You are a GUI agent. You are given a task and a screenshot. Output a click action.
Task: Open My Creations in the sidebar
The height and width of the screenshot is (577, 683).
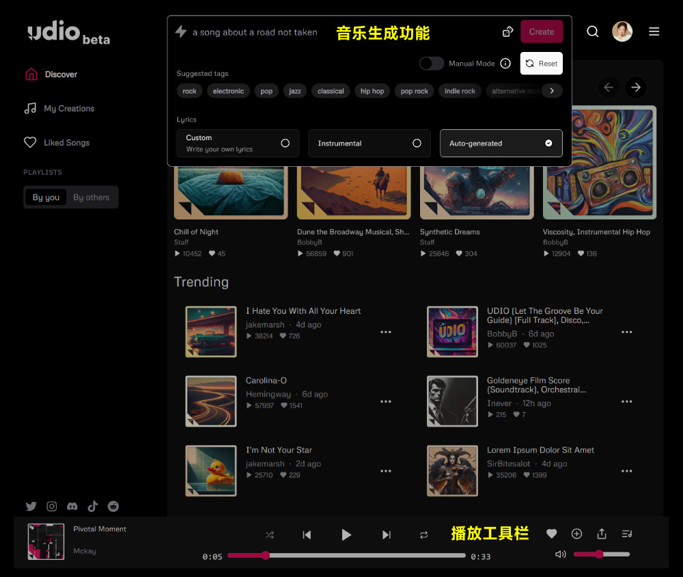coord(59,109)
